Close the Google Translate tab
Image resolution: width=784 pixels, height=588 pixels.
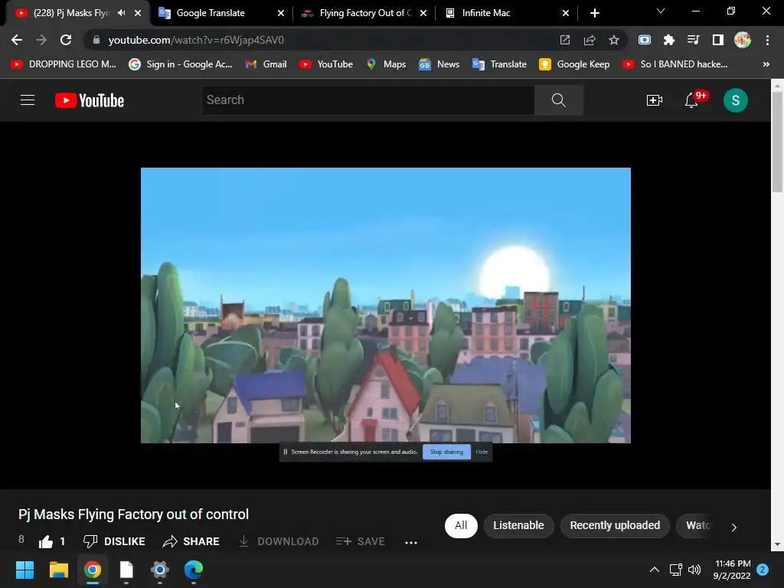(x=280, y=13)
